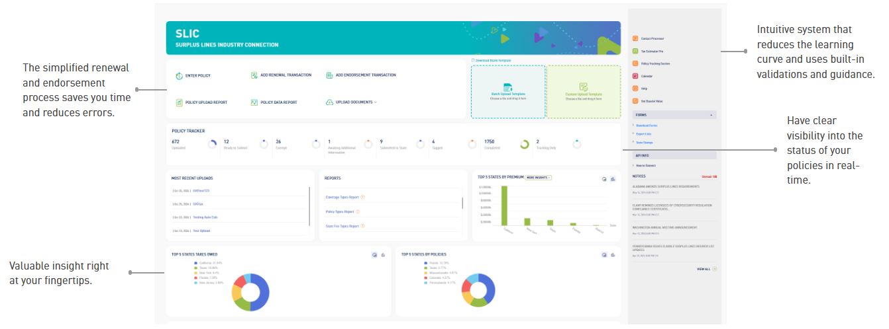Click the Unread notices count
Image resolution: width=889 pixels, height=329 pixels.
(709, 176)
